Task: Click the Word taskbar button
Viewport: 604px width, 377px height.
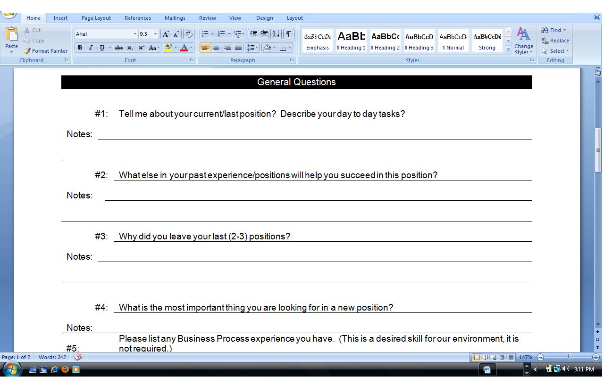Action: coord(487,369)
